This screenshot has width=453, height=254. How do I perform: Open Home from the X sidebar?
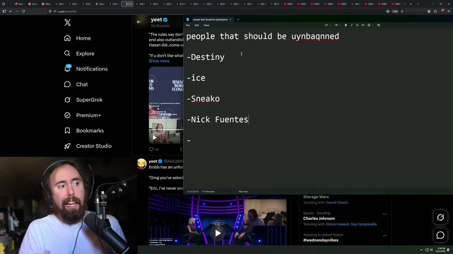tap(78, 38)
